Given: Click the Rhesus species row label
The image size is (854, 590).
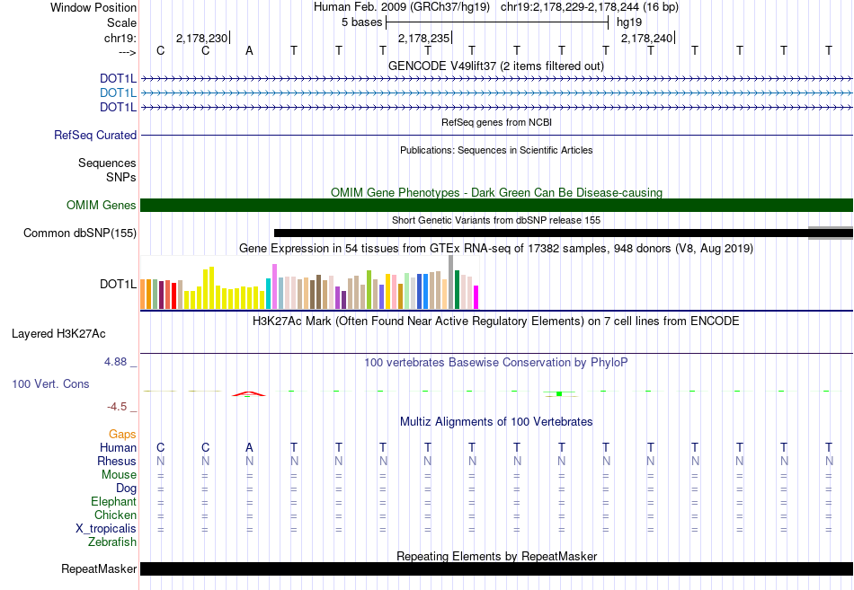Looking at the screenshot, I should [x=117, y=461].
